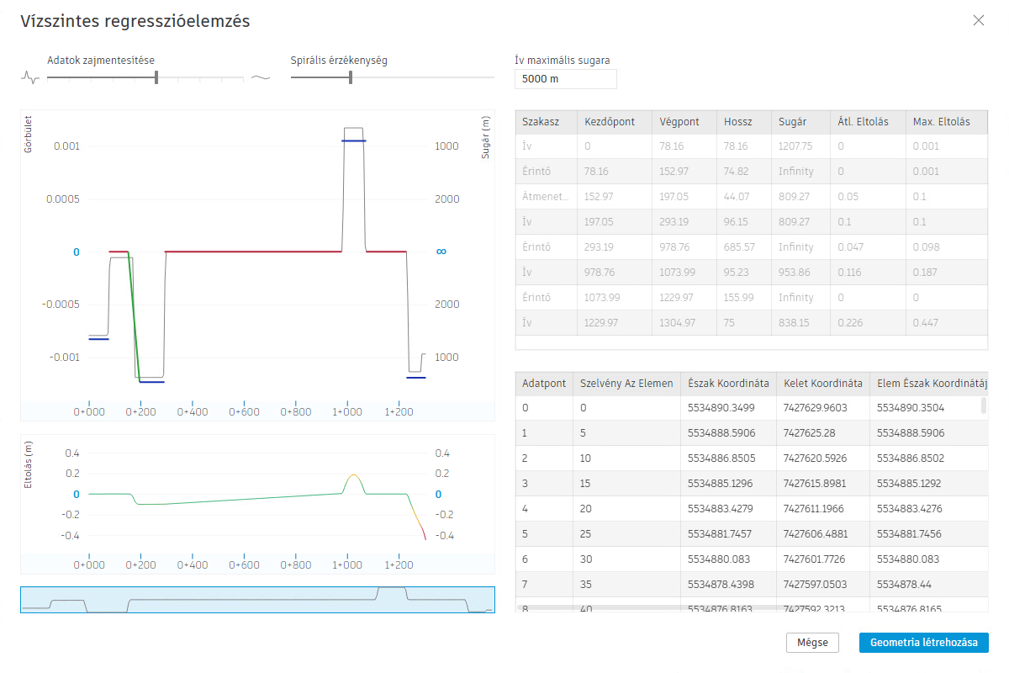Click the overview navigator strip below charts

pyautogui.click(x=257, y=599)
